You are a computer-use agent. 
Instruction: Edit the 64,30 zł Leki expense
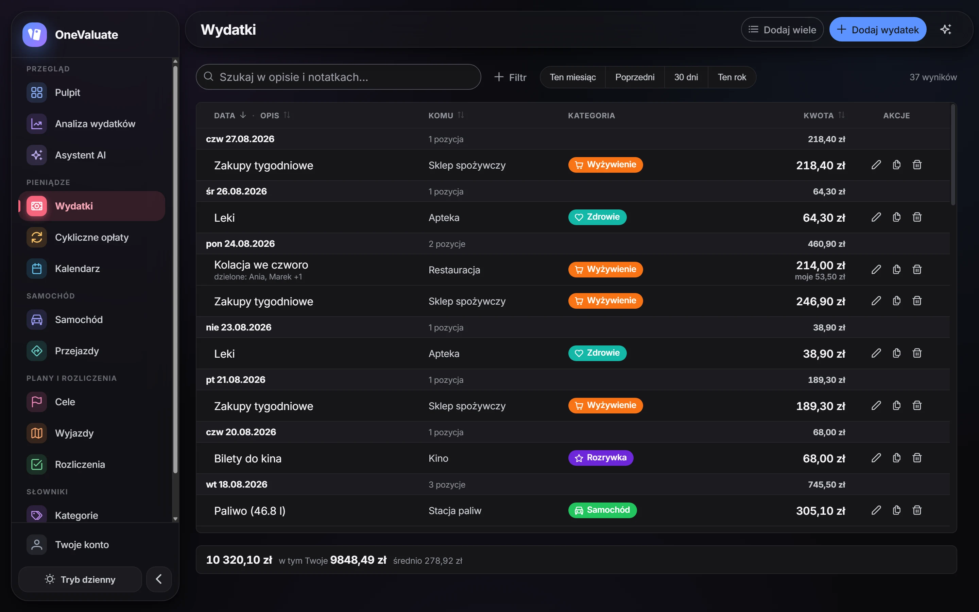click(876, 217)
